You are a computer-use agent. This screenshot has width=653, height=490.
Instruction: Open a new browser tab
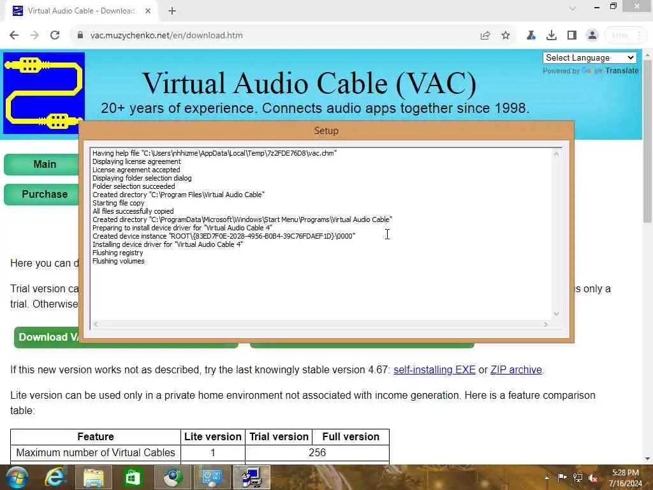click(x=172, y=11)
